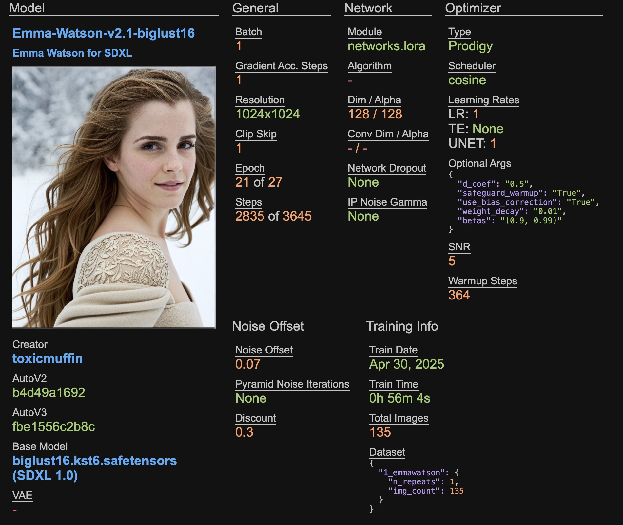Viewport: 623px width, 525px height.
Task: Click the 'Warmup Steps' label
Action: (x=483, y=281)
